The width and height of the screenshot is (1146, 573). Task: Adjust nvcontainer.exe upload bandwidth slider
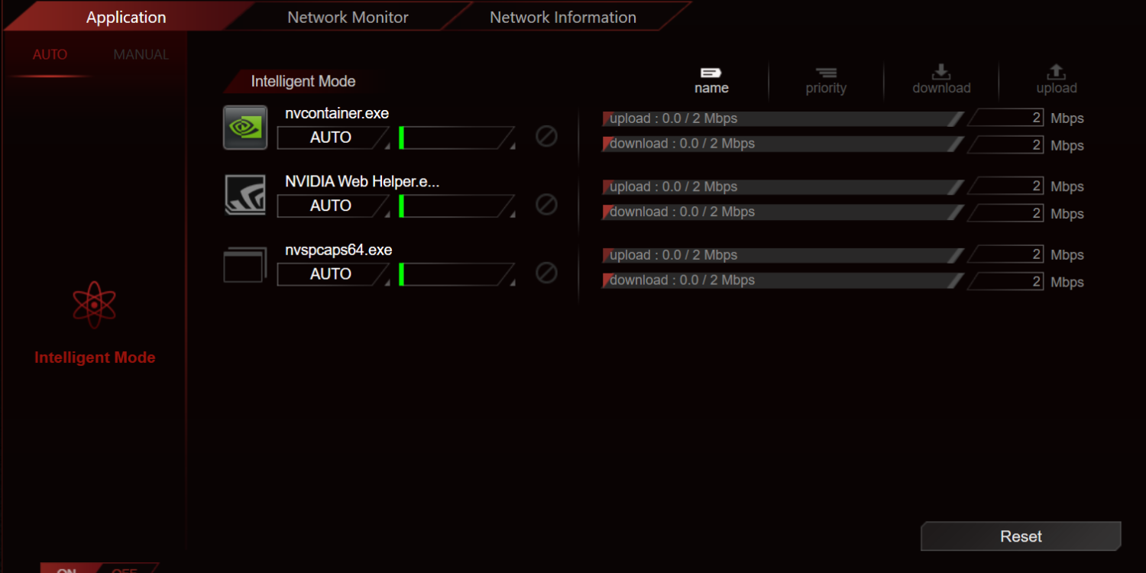click(x=782, y=119)
